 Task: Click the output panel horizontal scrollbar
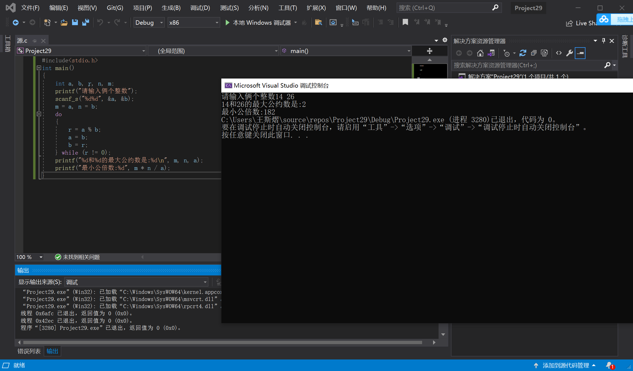click(x=222, y=342)
